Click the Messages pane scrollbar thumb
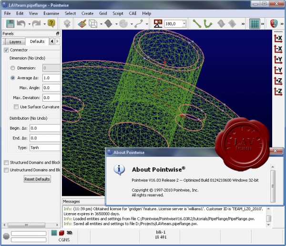The image size is (286, 246). point(268,218)
